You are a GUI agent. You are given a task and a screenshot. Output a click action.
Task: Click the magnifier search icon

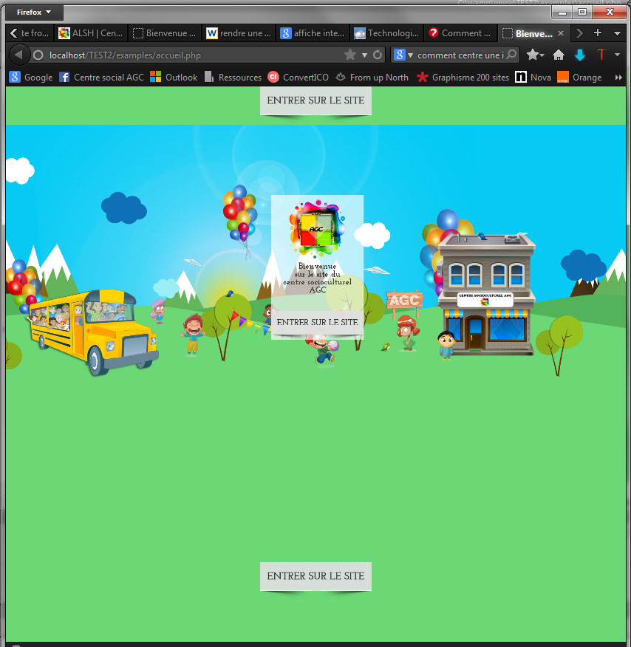click(511, 55)
